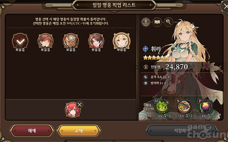Click the 교체 replace button
228x142 pixels.
(79, 131)
